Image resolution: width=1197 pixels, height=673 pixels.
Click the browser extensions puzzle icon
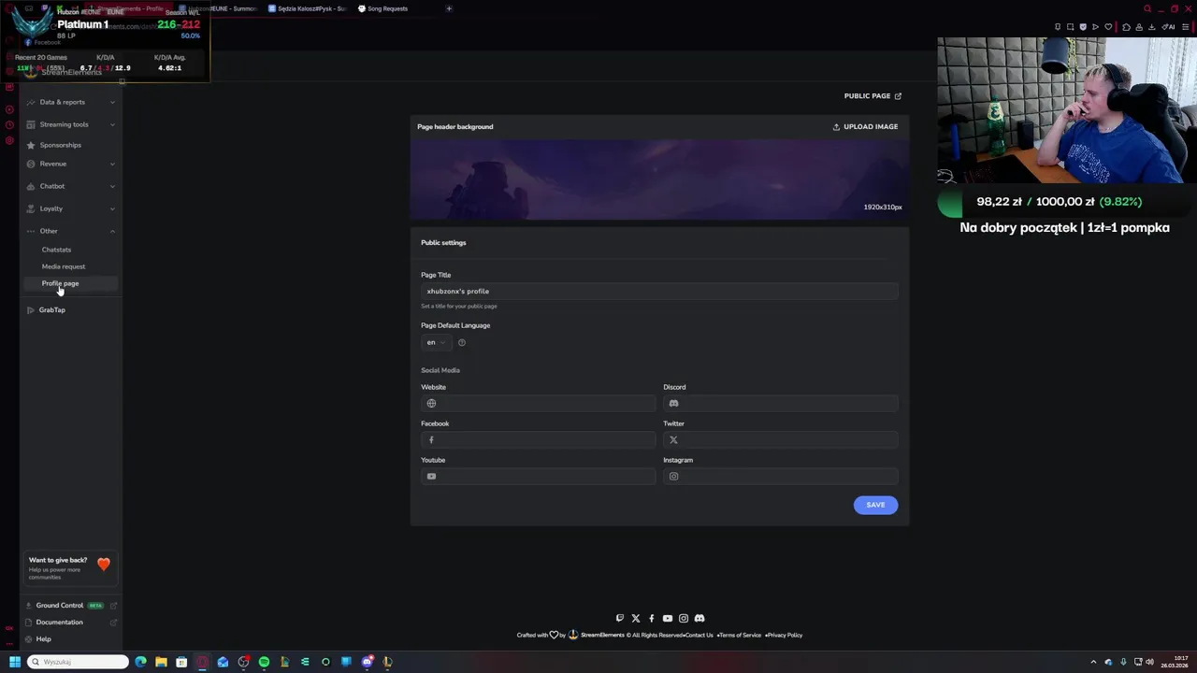coord(1126,27)
